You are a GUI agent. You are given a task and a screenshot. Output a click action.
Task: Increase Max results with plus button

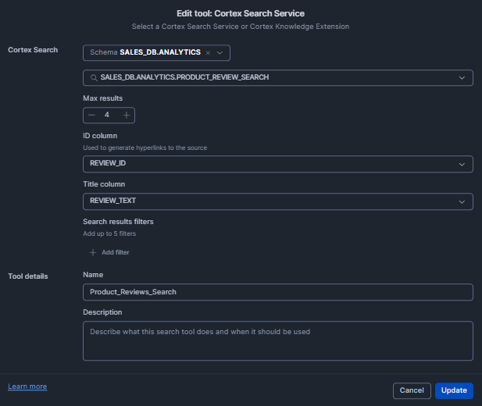(x=127, y=116)
